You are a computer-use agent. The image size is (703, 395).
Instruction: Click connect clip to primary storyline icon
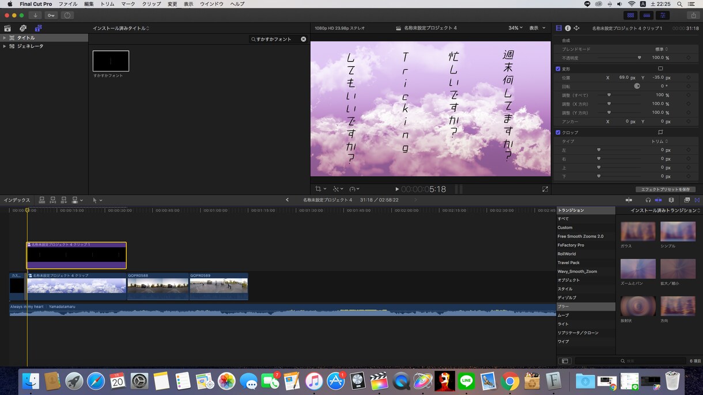pyautogui.click(x=41, y=200)
